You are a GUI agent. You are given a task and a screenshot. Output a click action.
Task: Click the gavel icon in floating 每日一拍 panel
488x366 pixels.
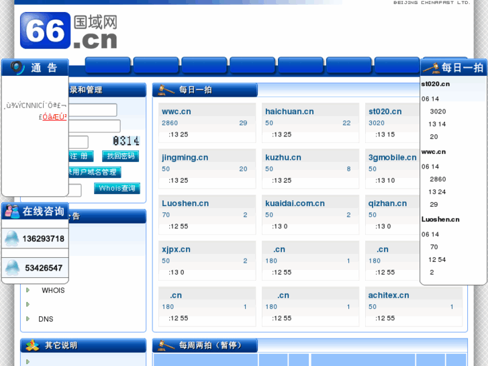click(431, 68)
